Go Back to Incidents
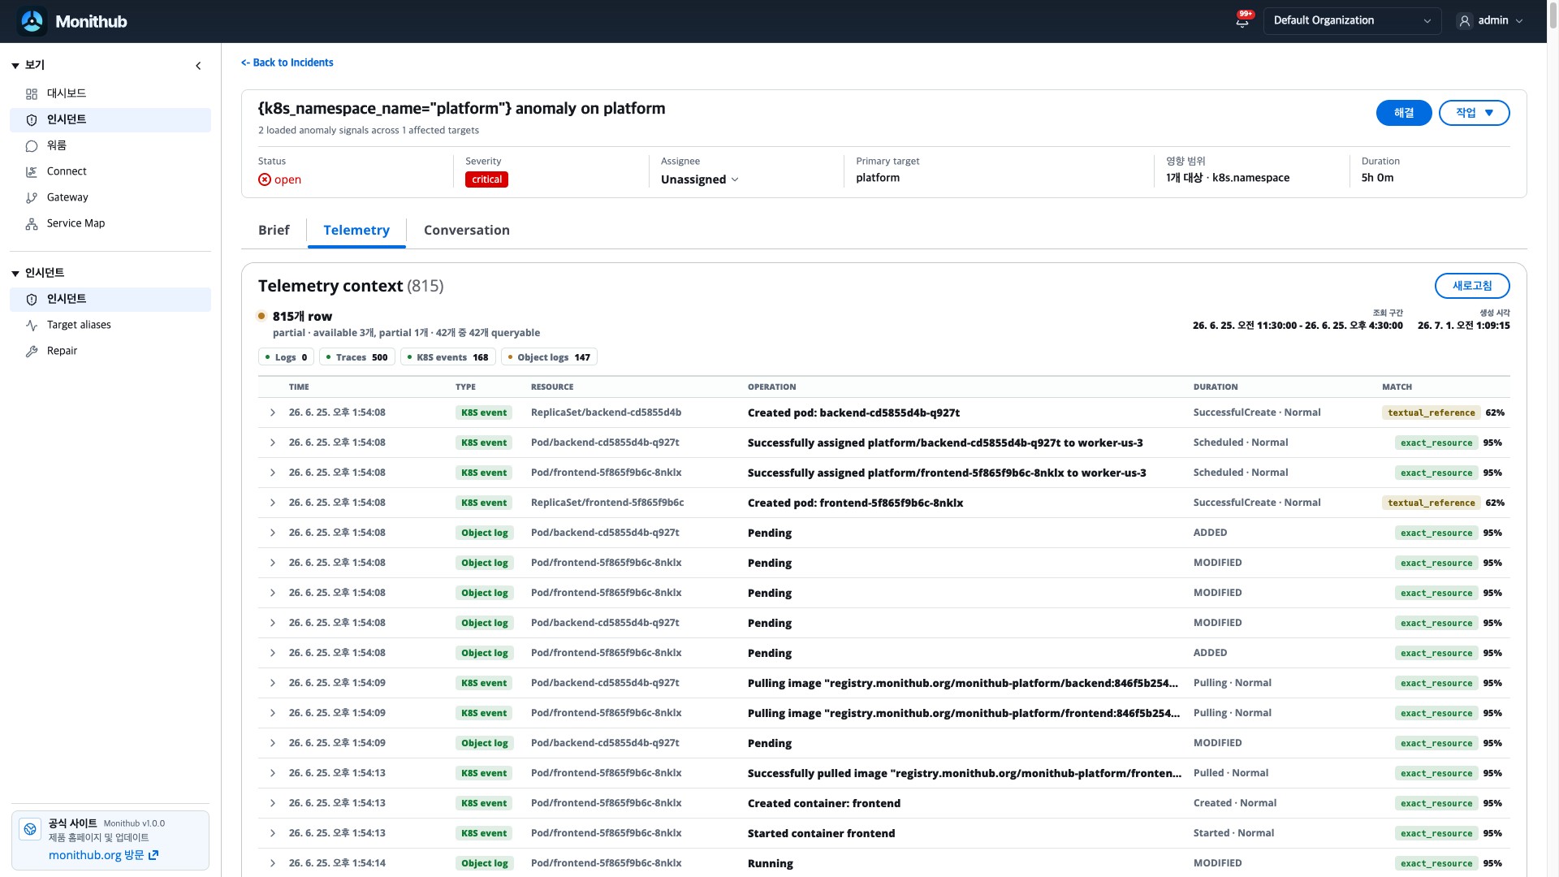The width and height of the screenshot is (1559, 877). pos(287,63)
